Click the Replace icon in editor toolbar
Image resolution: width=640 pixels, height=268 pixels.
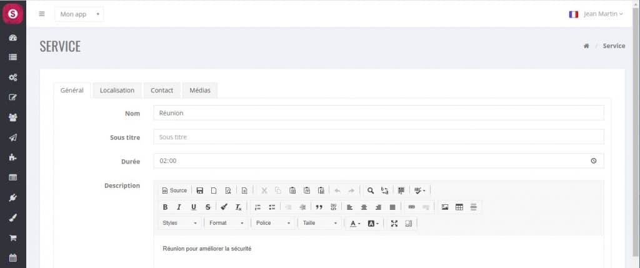pyautogui.click(x=384, y=191)
